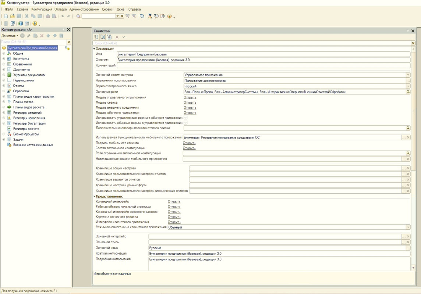Expand the Общие tree node
The height and width of the screenshot is (294, 421).
click(x=4, y=54)
